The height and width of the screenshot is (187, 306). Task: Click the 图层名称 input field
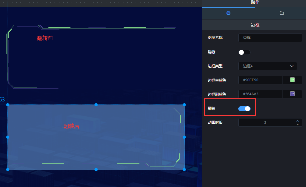270,38
